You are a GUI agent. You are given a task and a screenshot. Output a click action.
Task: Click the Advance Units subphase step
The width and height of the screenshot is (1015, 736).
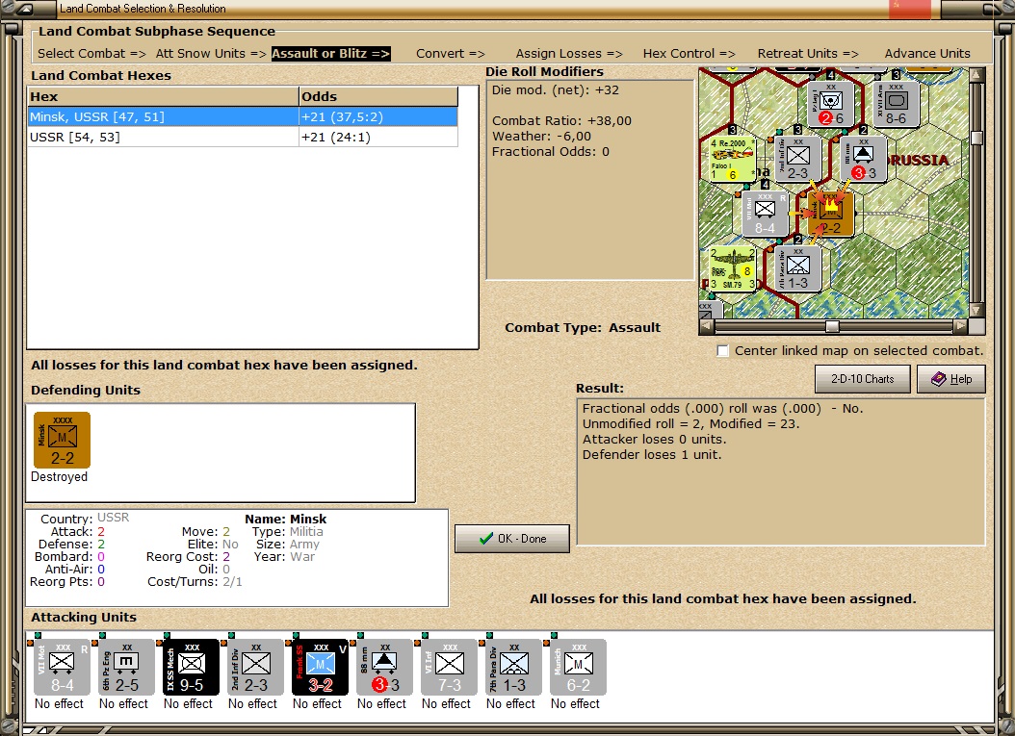coord(927,54)
